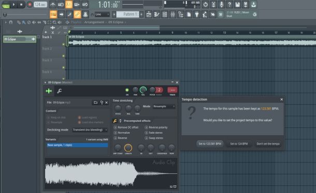
Task: Open the Piano roll view icon
Action: [157, 14]
